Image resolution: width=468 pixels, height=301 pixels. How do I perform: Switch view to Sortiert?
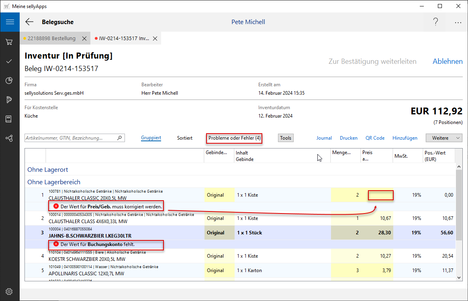[185, 138]
